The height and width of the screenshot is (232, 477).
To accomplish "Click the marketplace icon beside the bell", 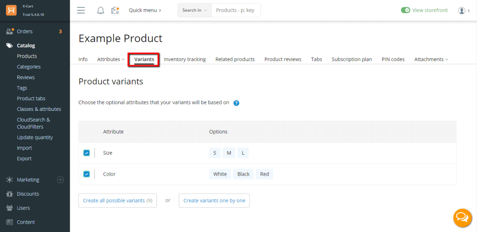I will (x=115, y=10).
